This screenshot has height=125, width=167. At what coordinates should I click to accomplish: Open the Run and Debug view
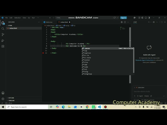coord(3,41)
